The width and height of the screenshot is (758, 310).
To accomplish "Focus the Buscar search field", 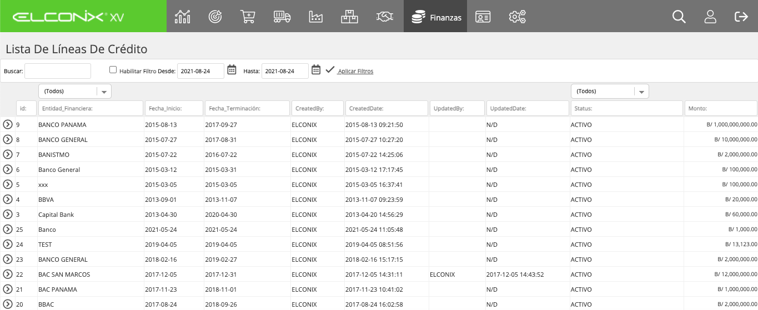I will [58, 71].
